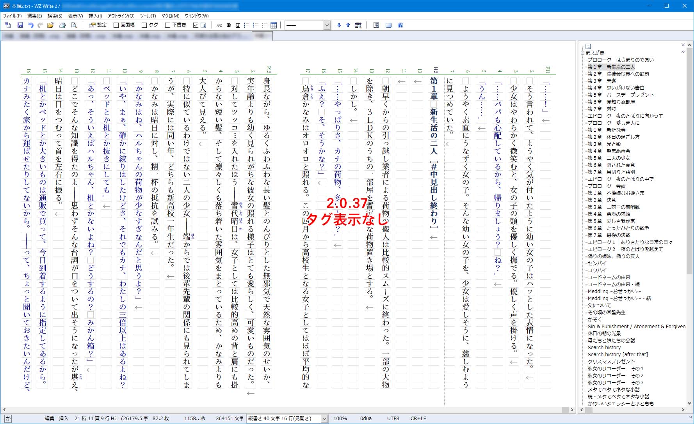
Task: Click the indent/outline list icon
Action: point(265,25)
